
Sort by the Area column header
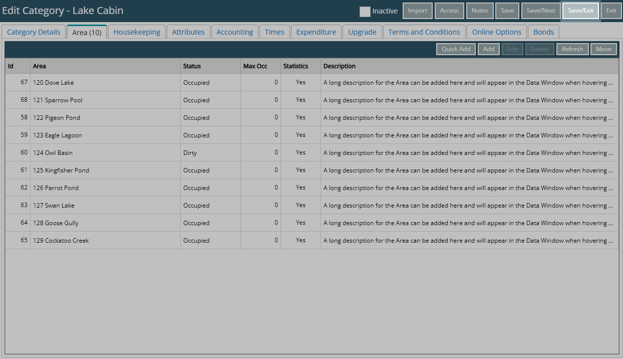pos(105,66)
